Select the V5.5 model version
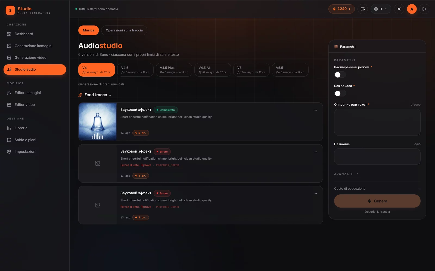The height and width of the screenshot is (271, 435). pos(290,70)
